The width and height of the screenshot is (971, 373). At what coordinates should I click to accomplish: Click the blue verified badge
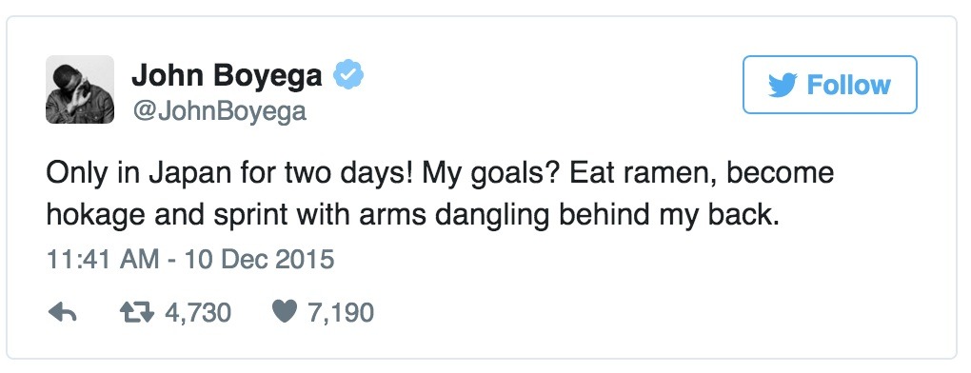pyautogui.click(x=348, y=75)
